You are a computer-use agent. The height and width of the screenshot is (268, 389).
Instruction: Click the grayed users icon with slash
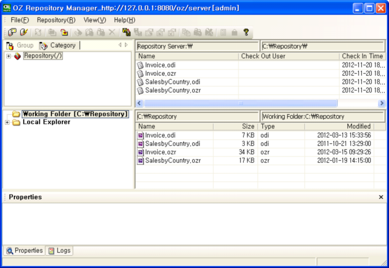(209, 32)
